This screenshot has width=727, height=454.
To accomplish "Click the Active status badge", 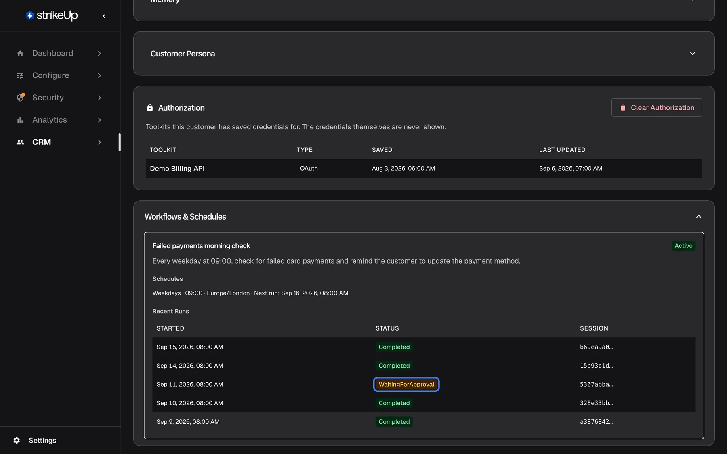I will 683,246.
